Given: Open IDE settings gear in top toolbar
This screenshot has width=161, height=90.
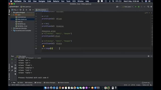Looking at the screenshot, I should tap(151, 7).
